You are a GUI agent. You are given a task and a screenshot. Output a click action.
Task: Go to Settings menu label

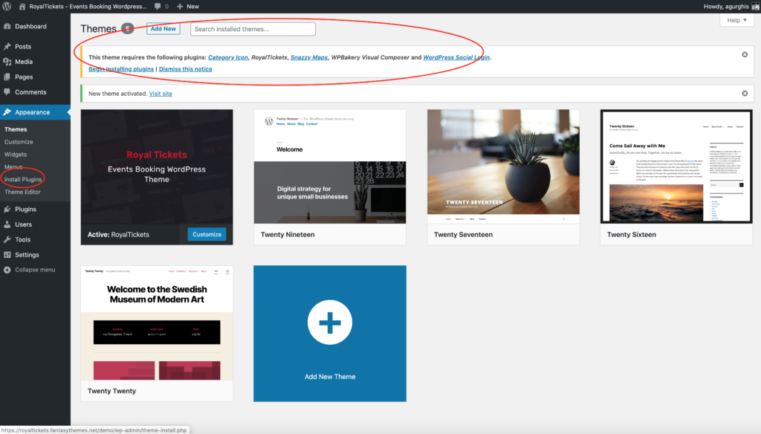[x=27, y=254]
